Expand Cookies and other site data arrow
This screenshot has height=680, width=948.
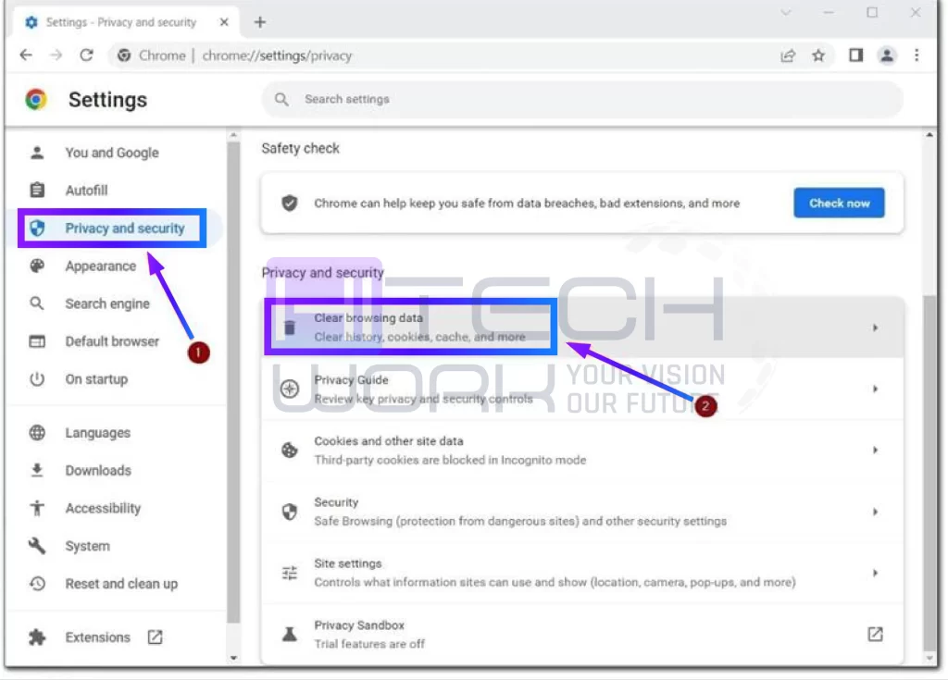point(875,451)
